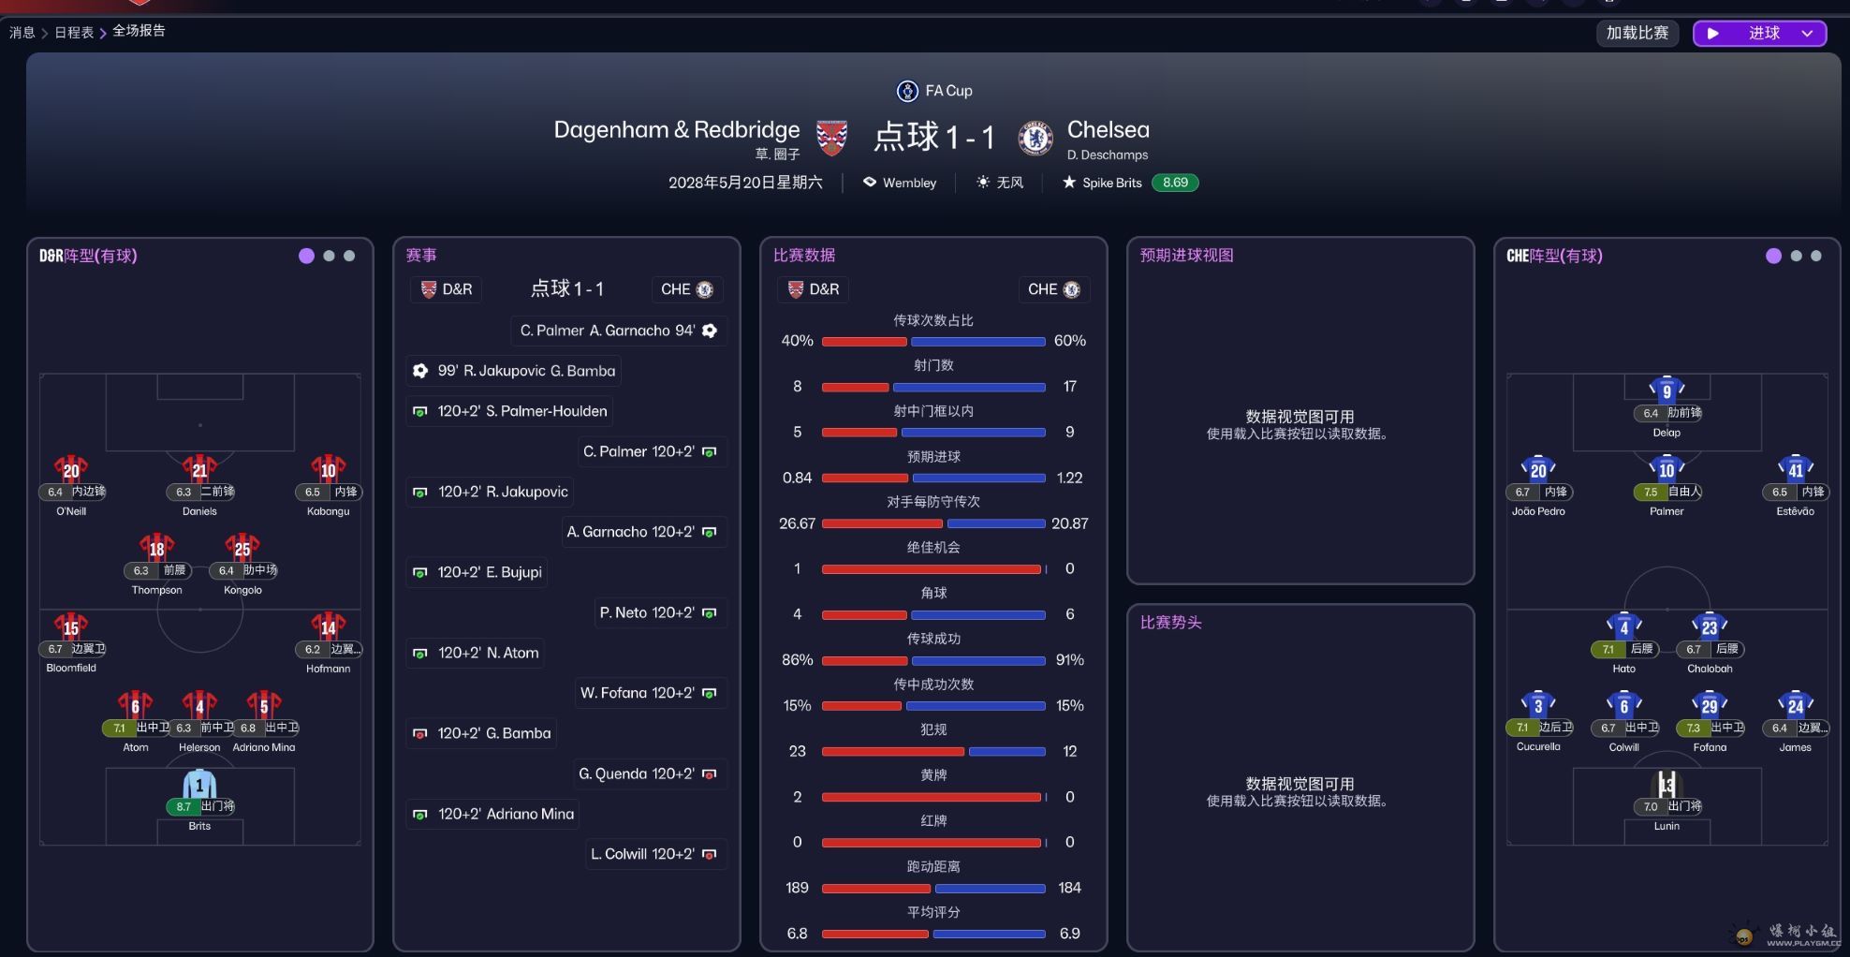Screen dimensions: 1850x957
Task: Click the goal ball icon beside Garnacho 94'
Action: 710,331
